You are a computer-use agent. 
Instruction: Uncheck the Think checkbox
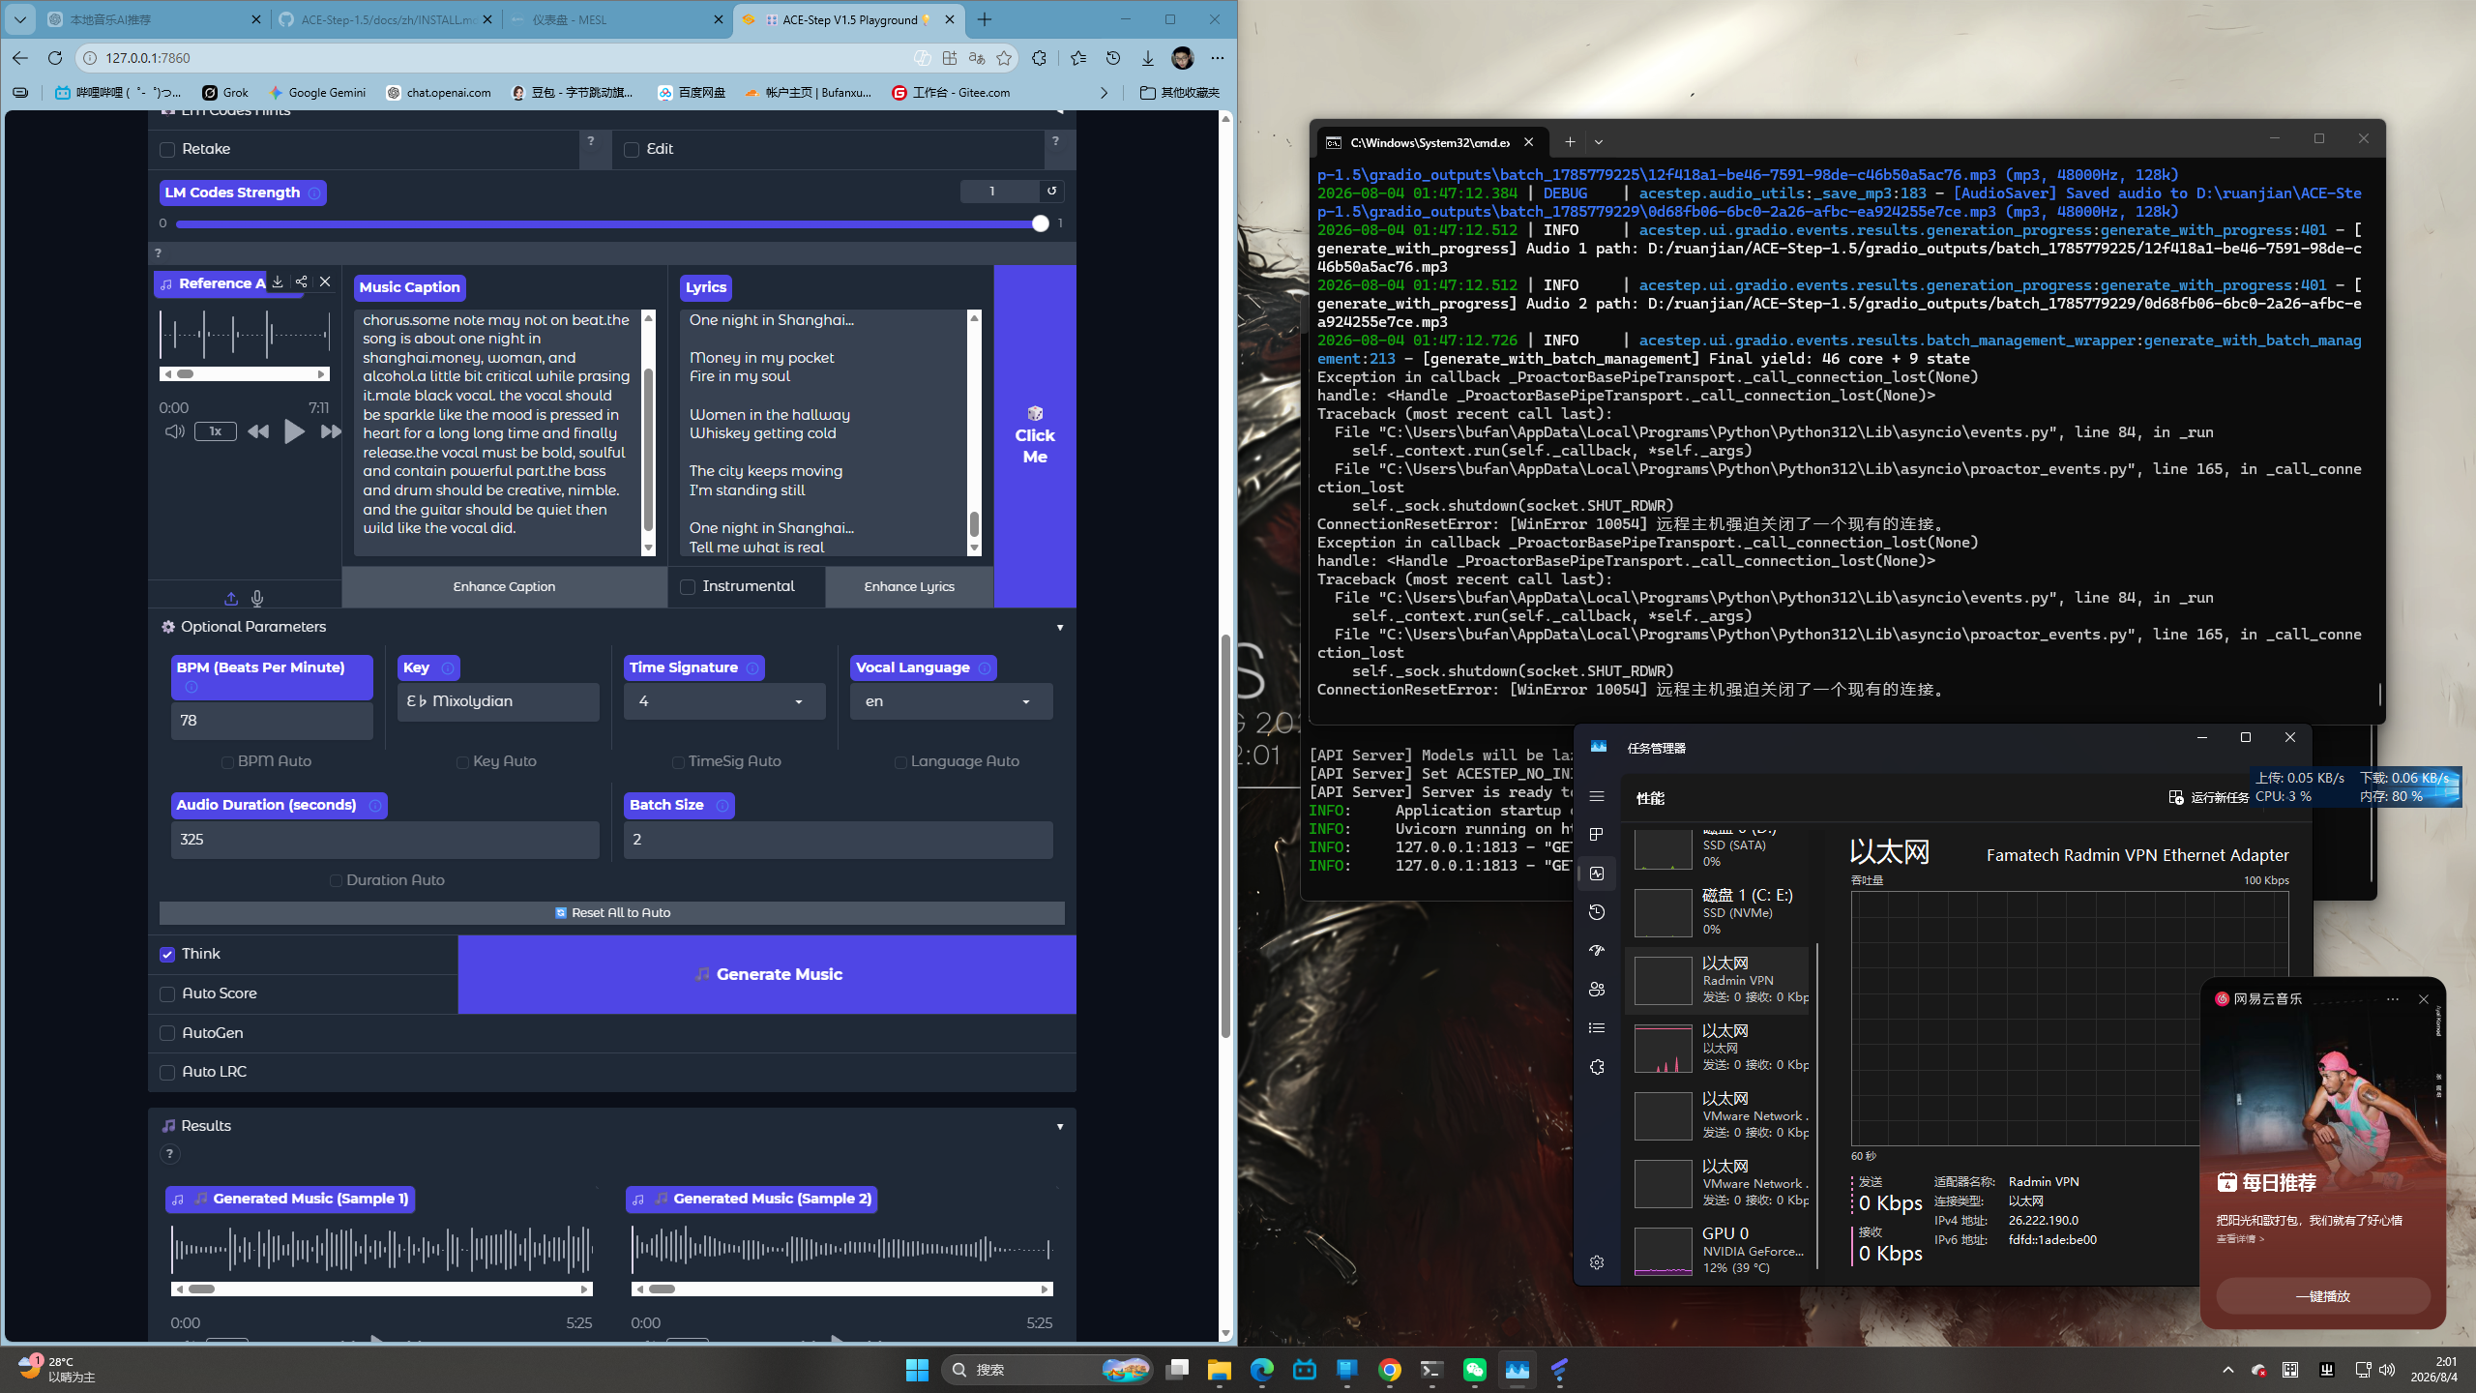pos(167,955)
